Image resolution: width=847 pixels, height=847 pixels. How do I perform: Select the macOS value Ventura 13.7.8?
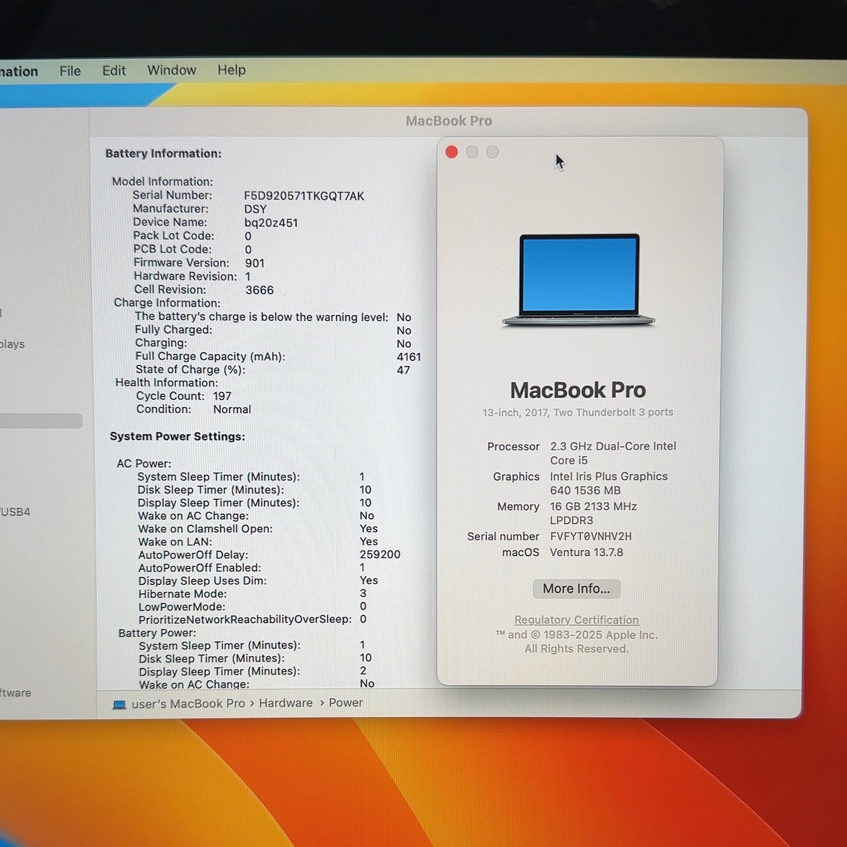pos(586,552)
